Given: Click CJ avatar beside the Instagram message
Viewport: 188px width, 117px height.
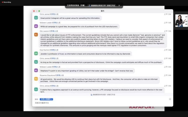Looking at the screenshot, I should coord(36,18).
